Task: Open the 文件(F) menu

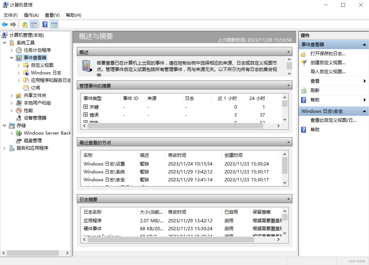Action: tap(11, 15)
